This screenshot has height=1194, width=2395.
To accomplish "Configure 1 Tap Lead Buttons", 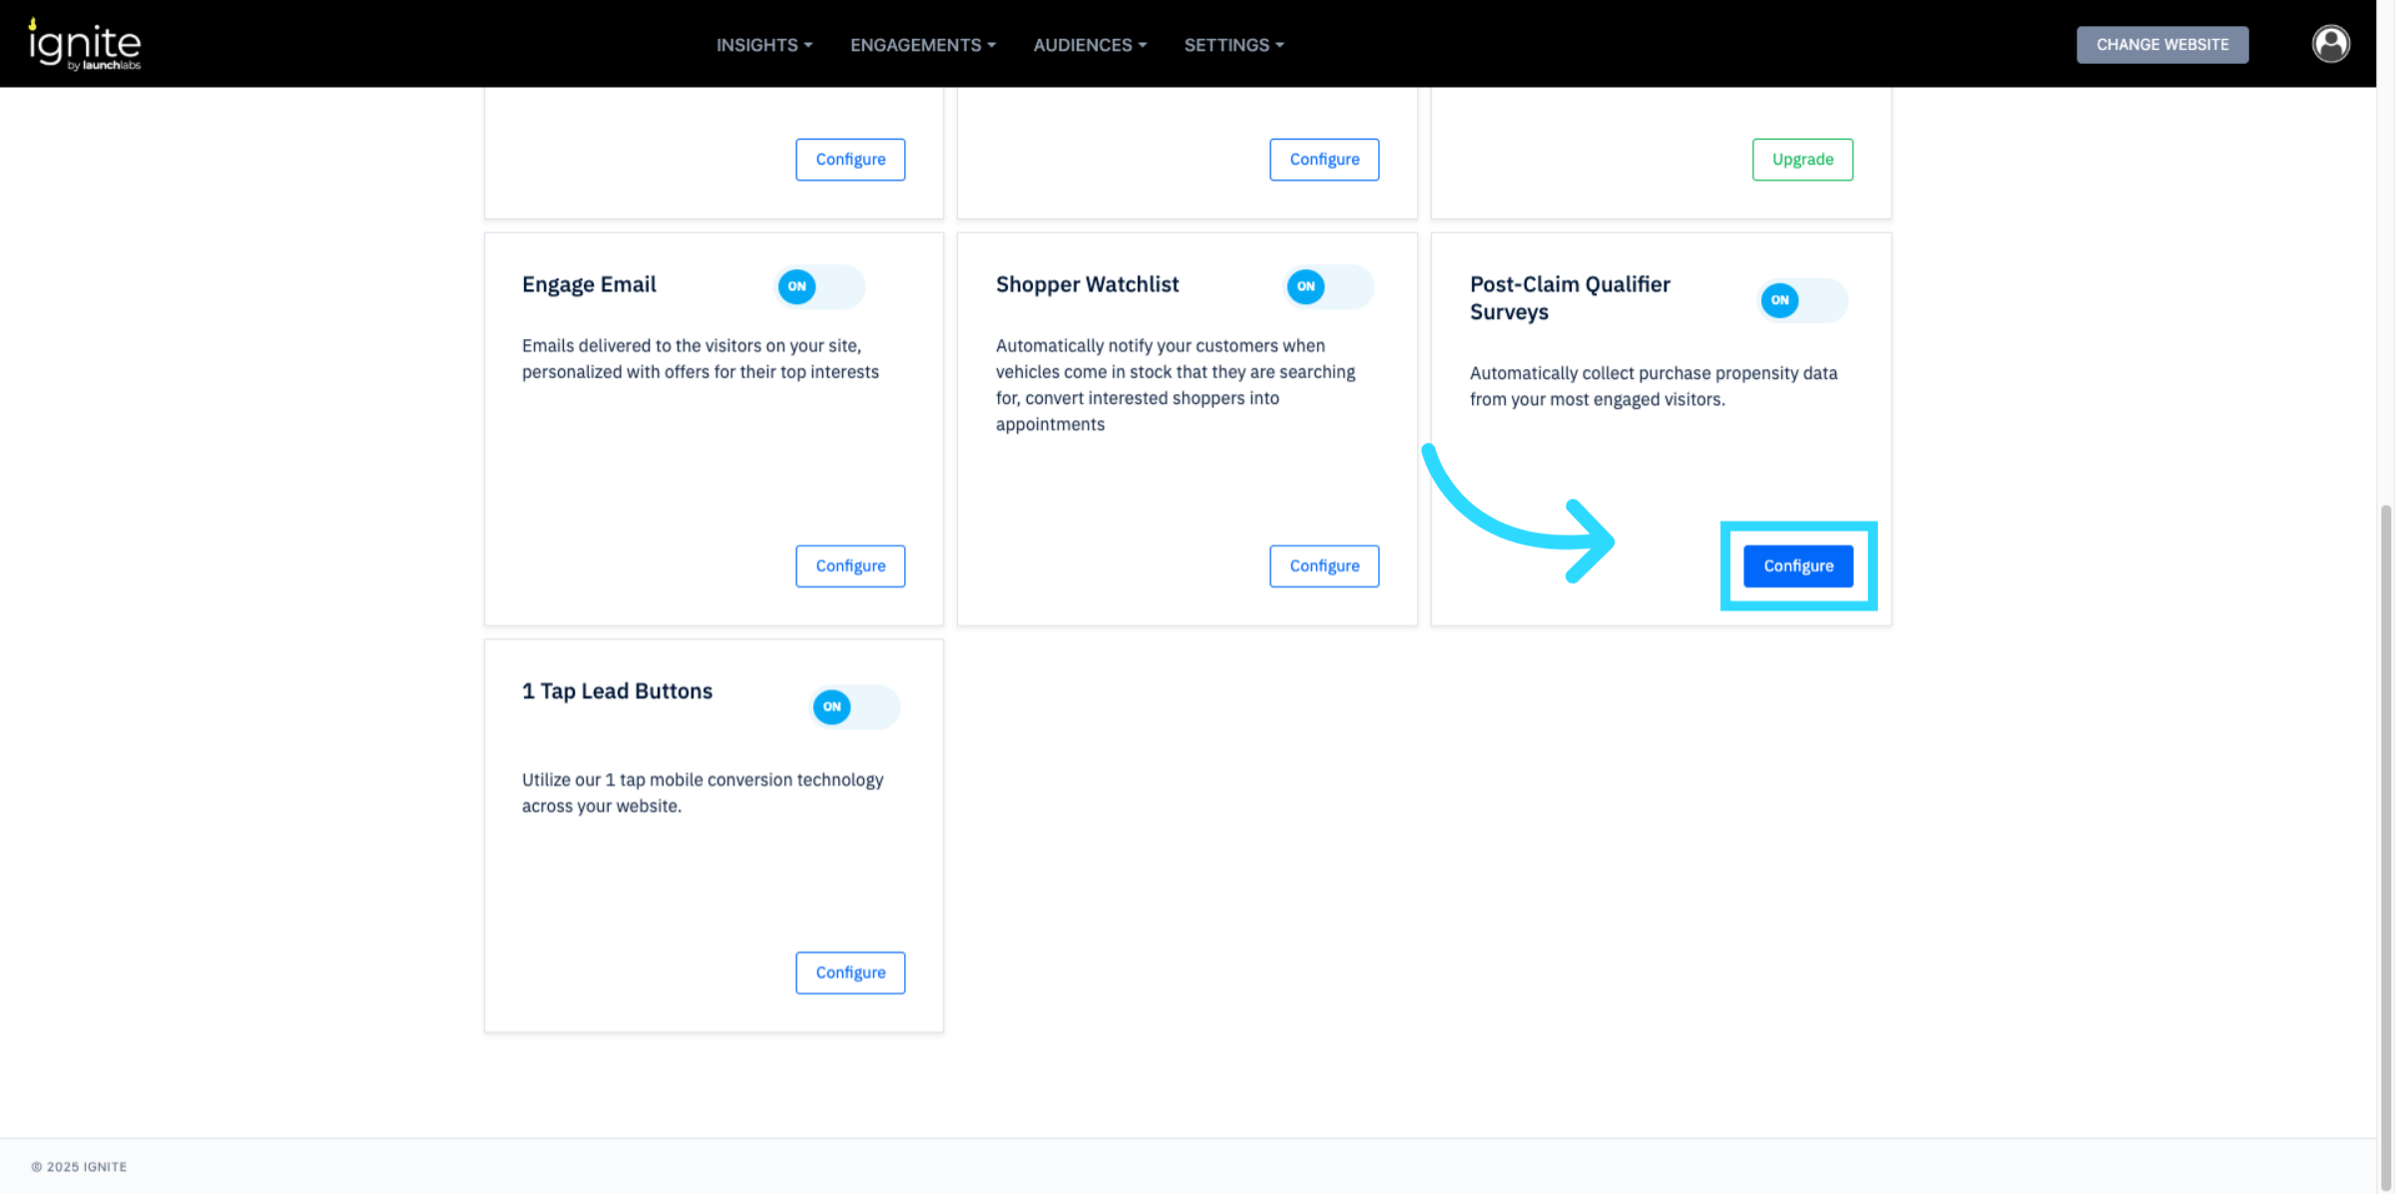I will [x=849, y=973].
